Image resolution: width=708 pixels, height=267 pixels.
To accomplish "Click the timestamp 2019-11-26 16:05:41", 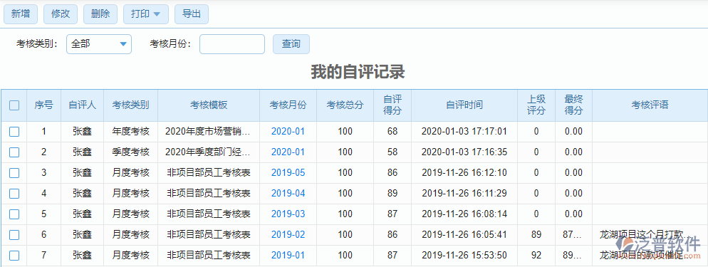I will pyautogui.click(x=464, y=235).
